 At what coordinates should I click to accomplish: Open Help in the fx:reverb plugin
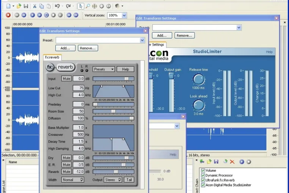coord(126,69)
